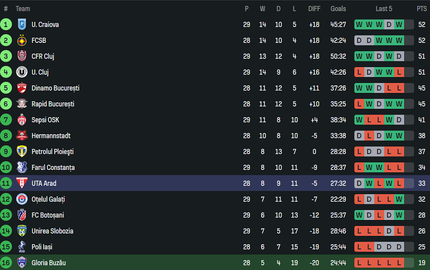This screenshot has height=270, width=430.
Task: Click FCSB's most recent win result box
Action: 399,40
